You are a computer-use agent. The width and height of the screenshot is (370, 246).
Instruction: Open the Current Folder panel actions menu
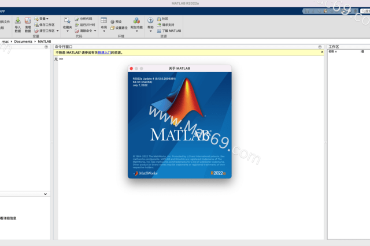pyautogui.click(x=46, y=47)
